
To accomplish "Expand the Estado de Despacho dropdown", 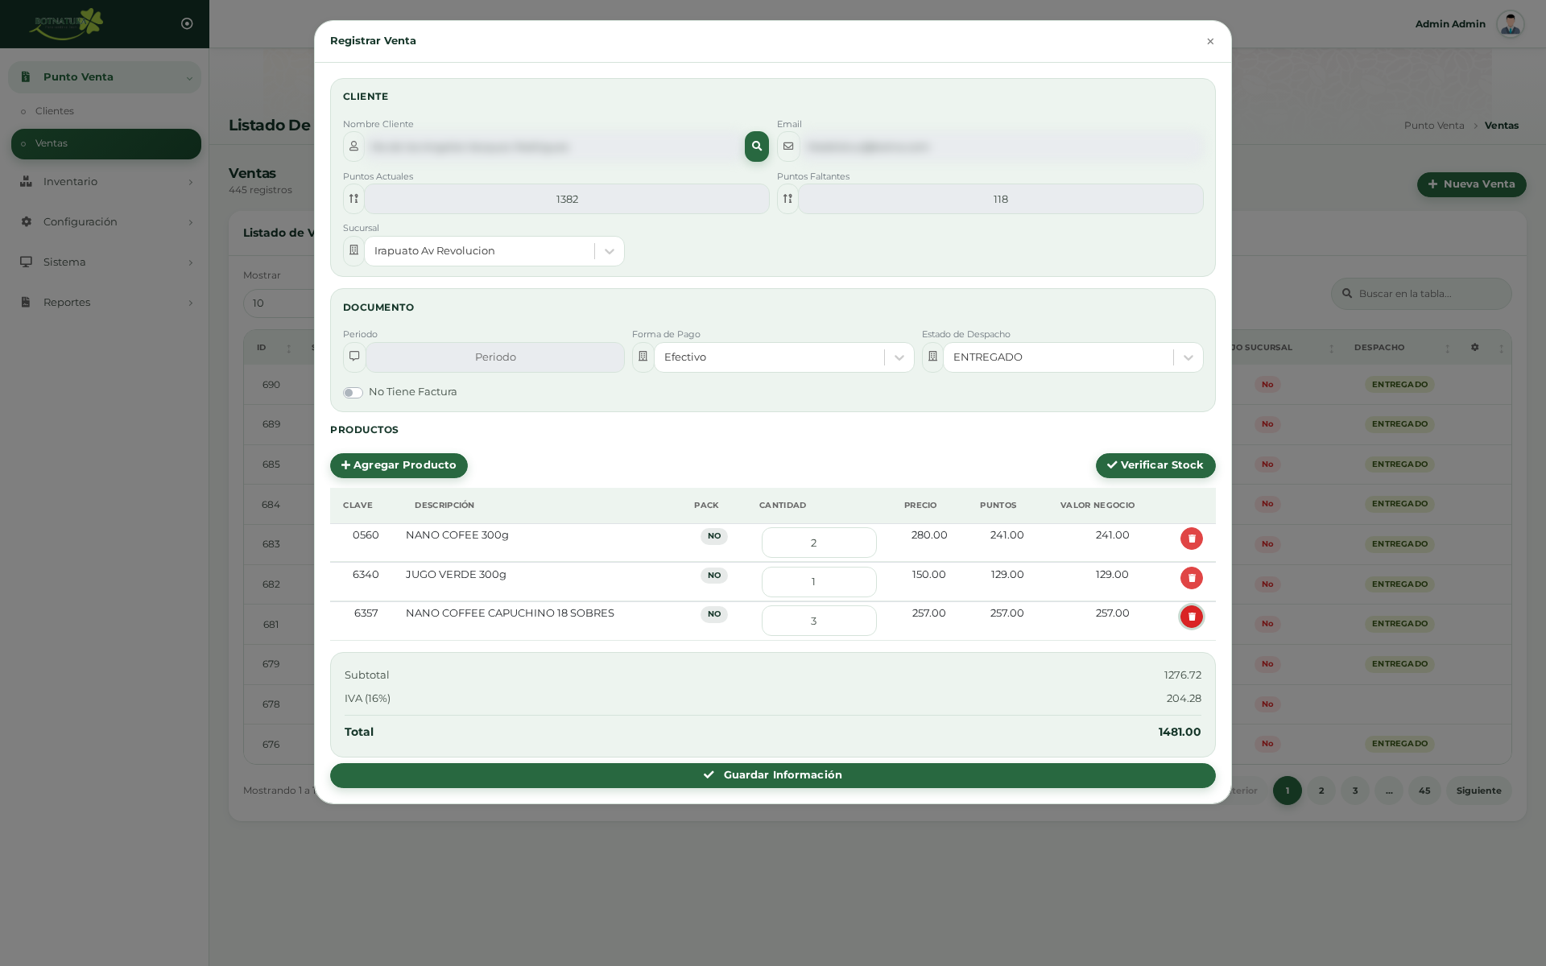I will tap(1073, 357).
